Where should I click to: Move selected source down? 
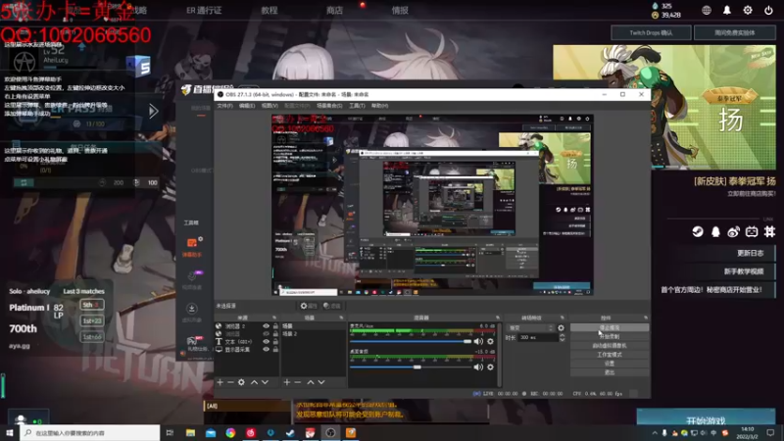pyautogui.click(x=265, y=382)
